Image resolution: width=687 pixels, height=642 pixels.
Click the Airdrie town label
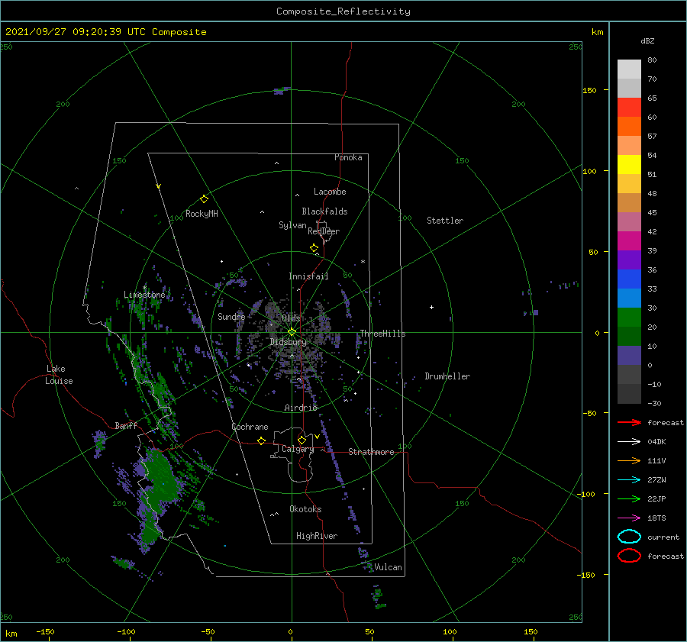(x=301, y=408)
